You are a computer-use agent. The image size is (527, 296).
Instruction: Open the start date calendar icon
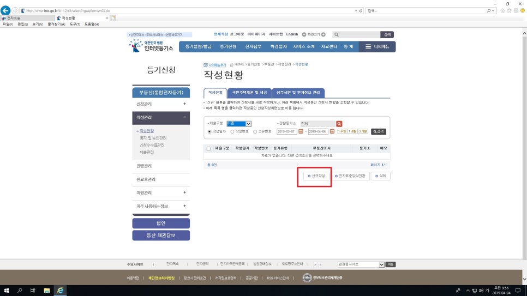click(301, 131)
